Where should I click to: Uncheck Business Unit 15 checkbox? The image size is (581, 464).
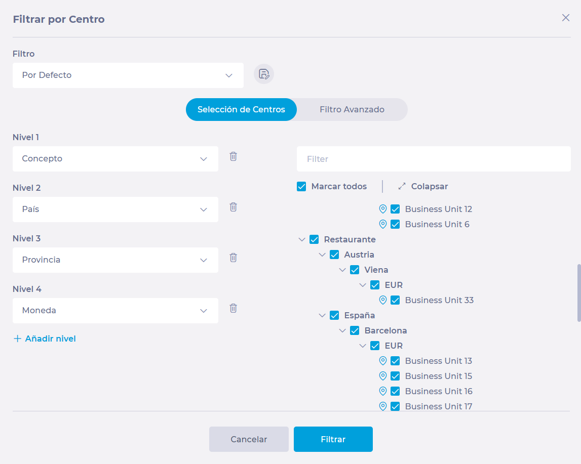pyautogui.click(x=396, y=376)
